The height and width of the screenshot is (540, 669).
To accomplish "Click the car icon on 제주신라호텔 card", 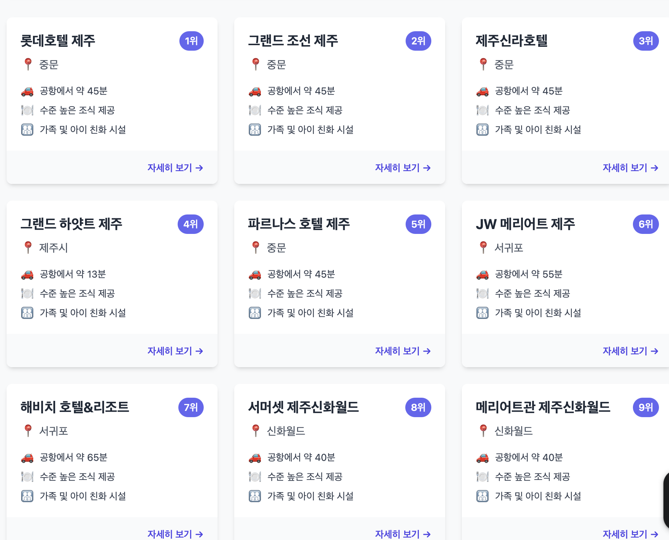I will pyautogui.click(x=482, y=91).
